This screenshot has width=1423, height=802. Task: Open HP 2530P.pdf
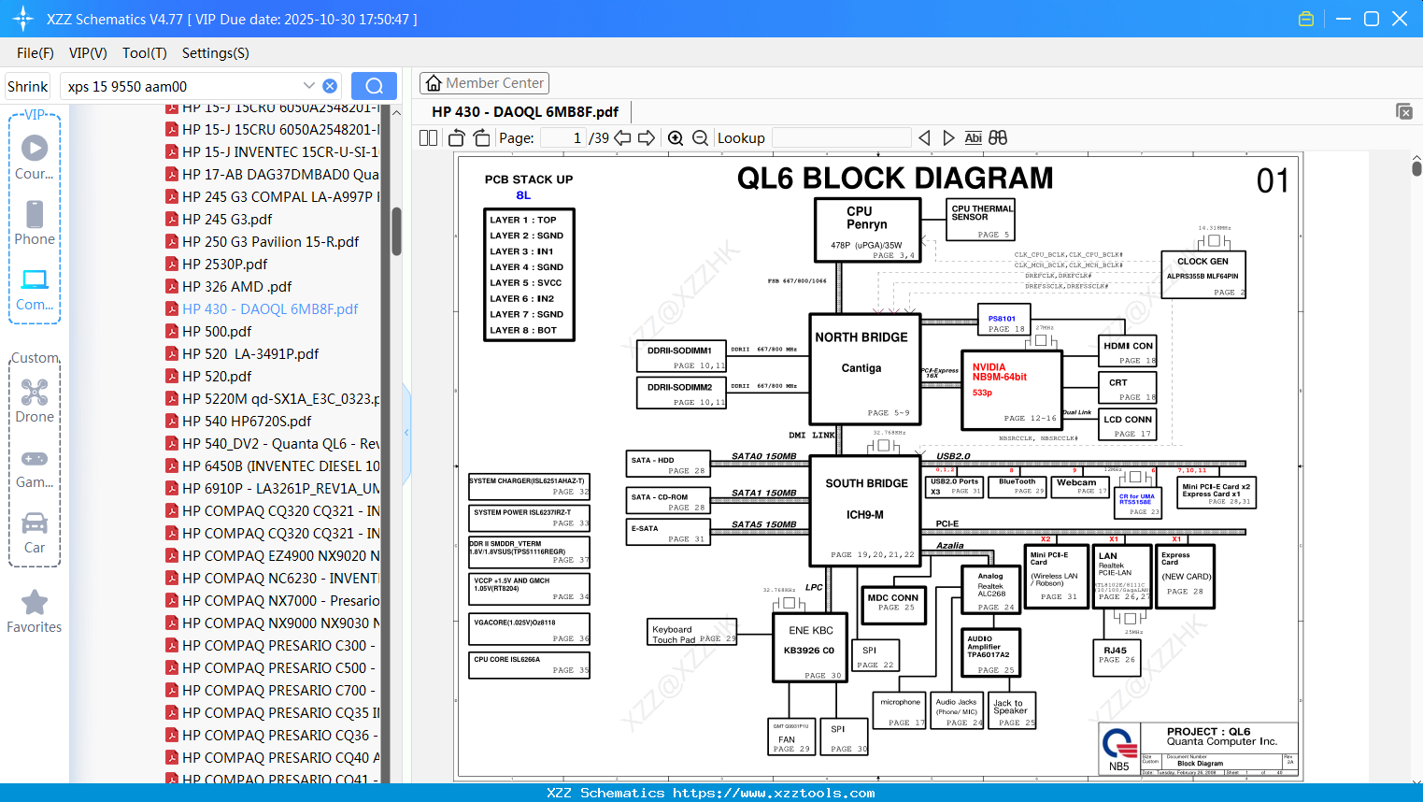tap(224, 265)
